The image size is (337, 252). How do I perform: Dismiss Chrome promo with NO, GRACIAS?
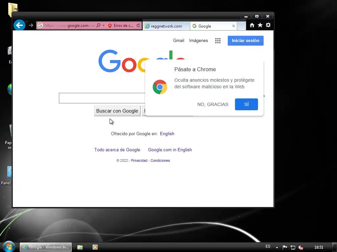coord(213,104)
